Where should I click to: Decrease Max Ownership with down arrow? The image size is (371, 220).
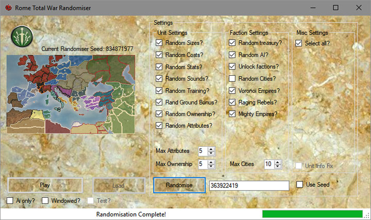(x=211, y=166)
